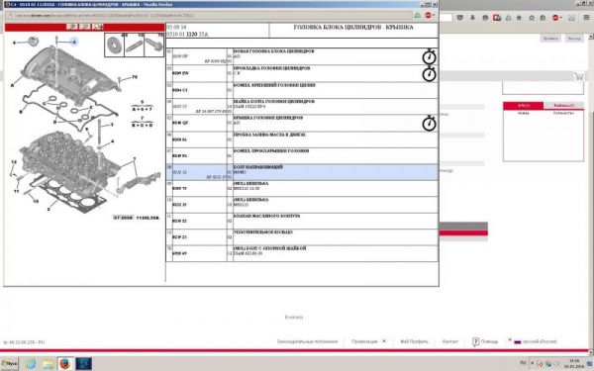This screenshot has height=371, width=594.
Task: Click the Firefox icon in the taskbar
Action: tap(65, 364)
